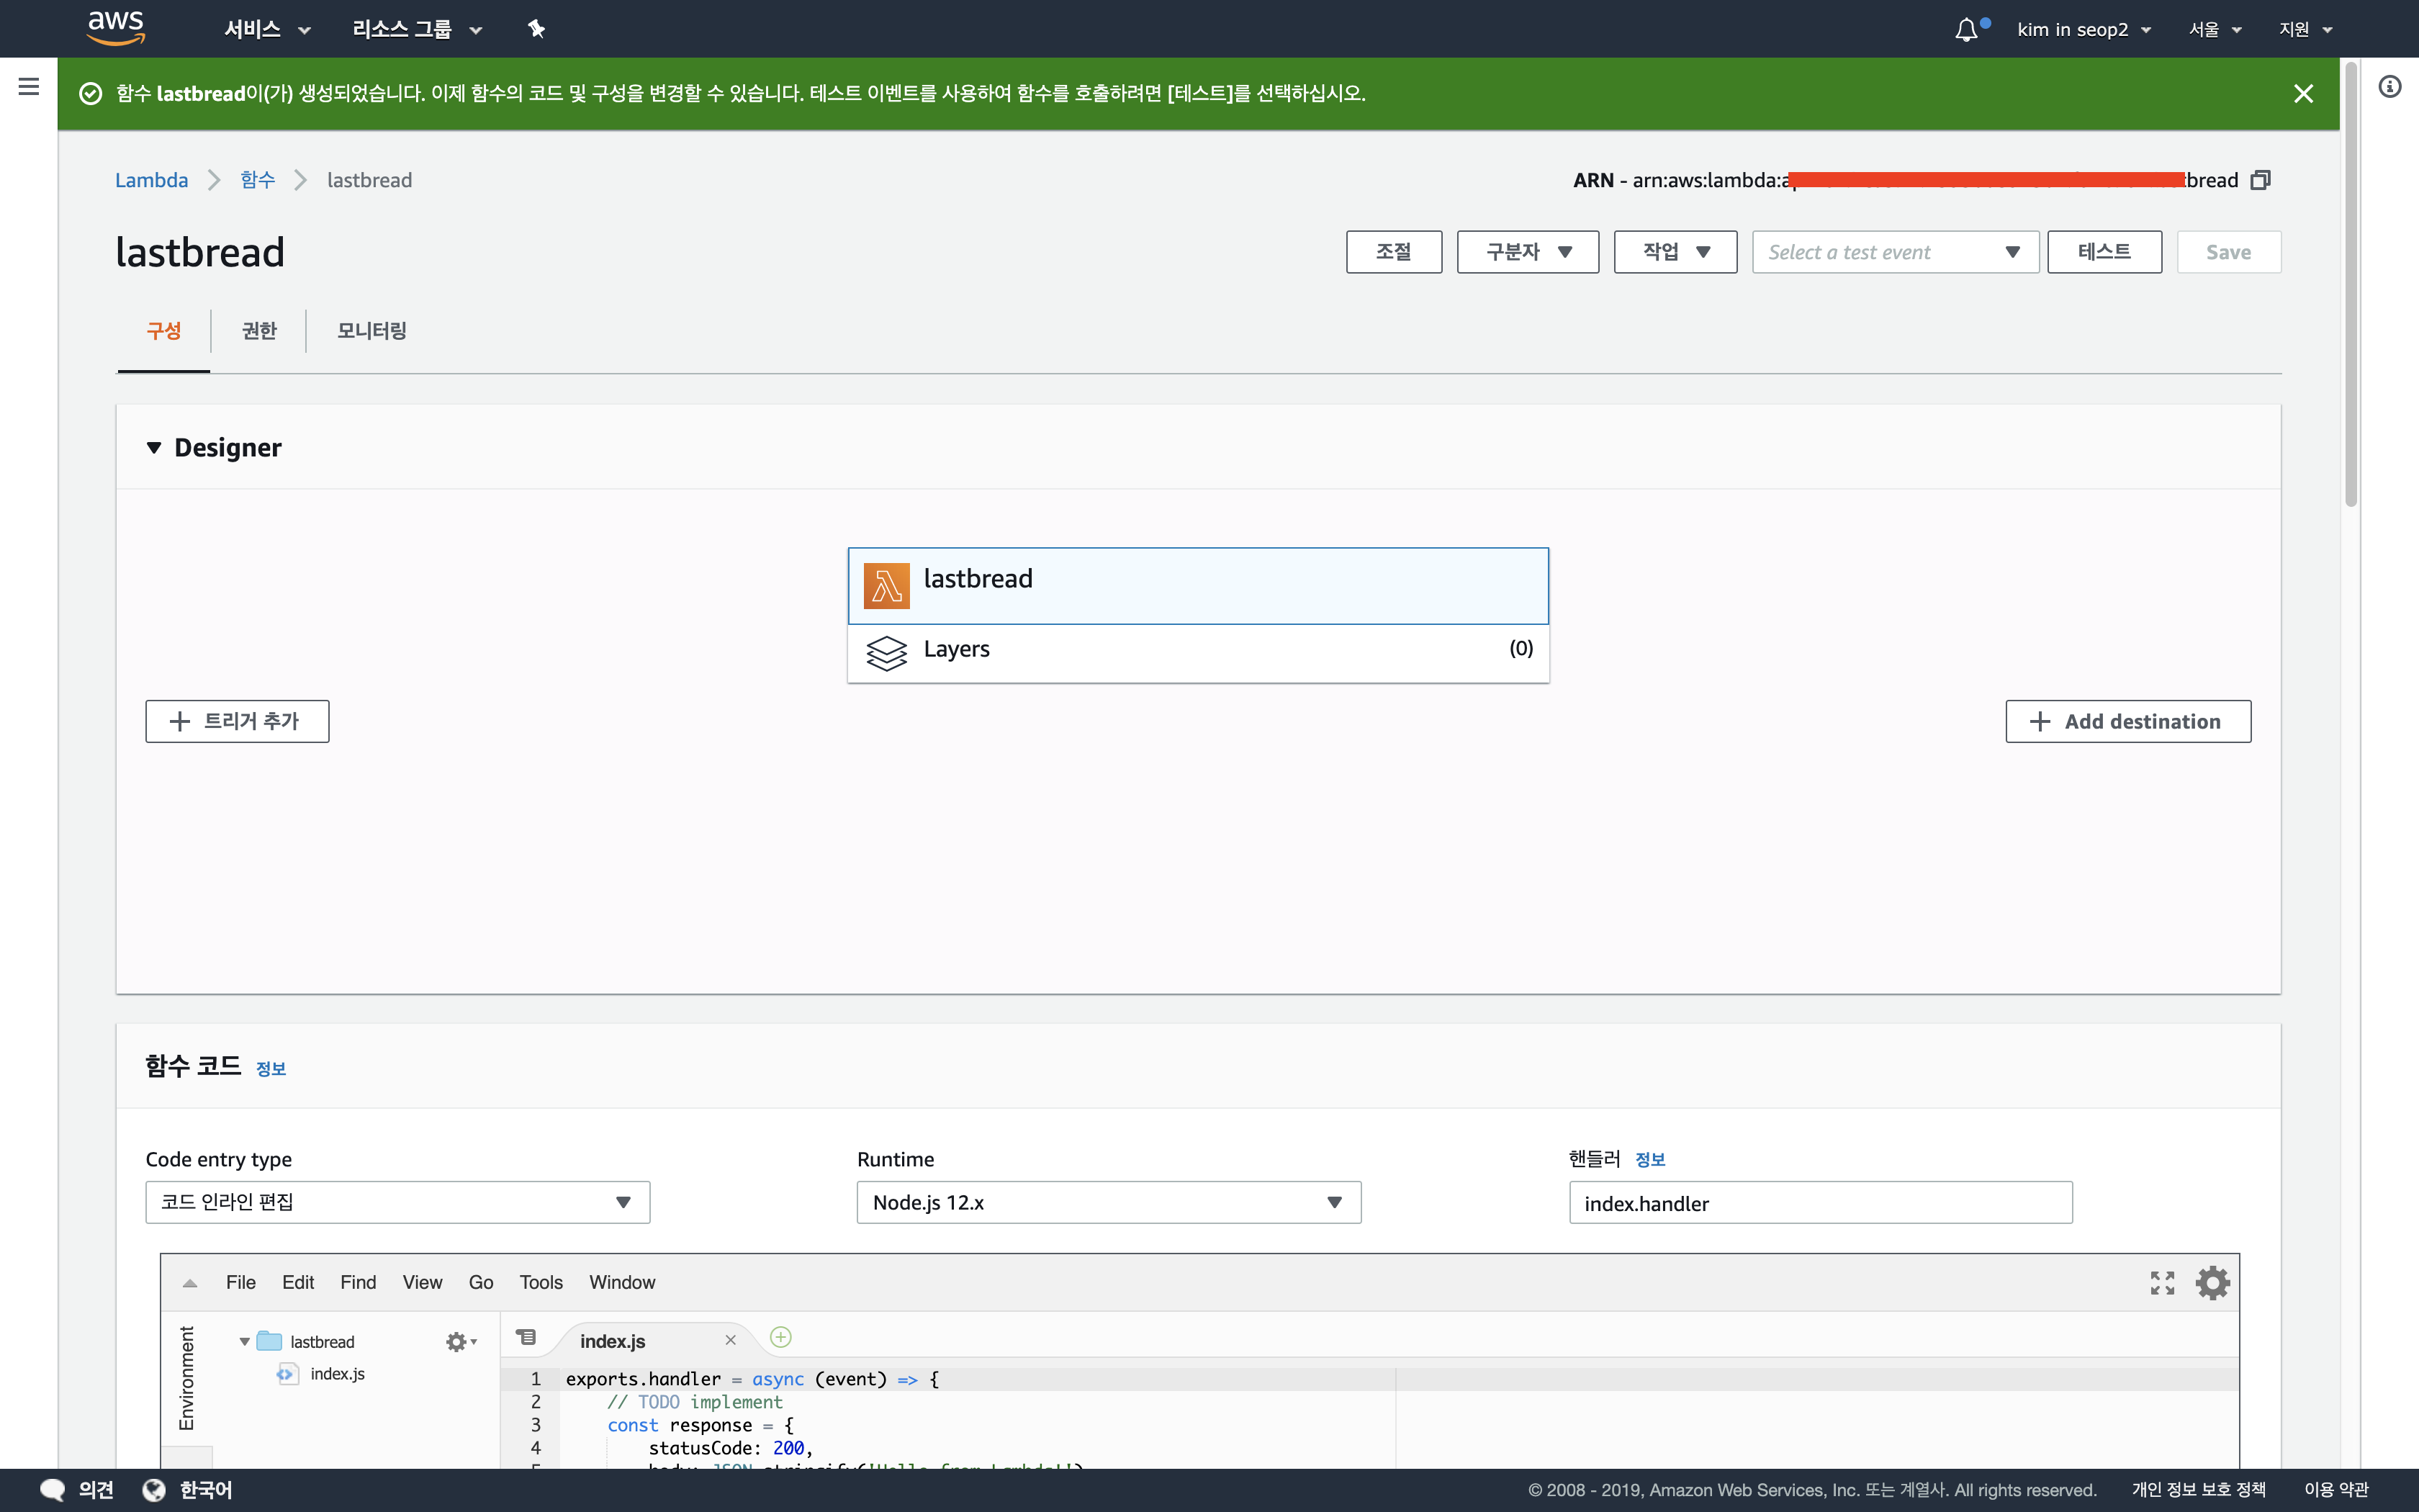Collapse the Designer section
This screenshot has width=2419, height=1512.
(x=154, y=447)
